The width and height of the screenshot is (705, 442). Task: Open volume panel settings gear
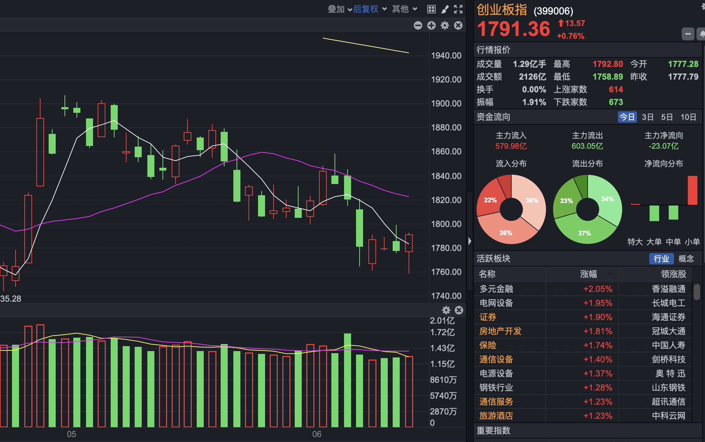click(446, 310)
